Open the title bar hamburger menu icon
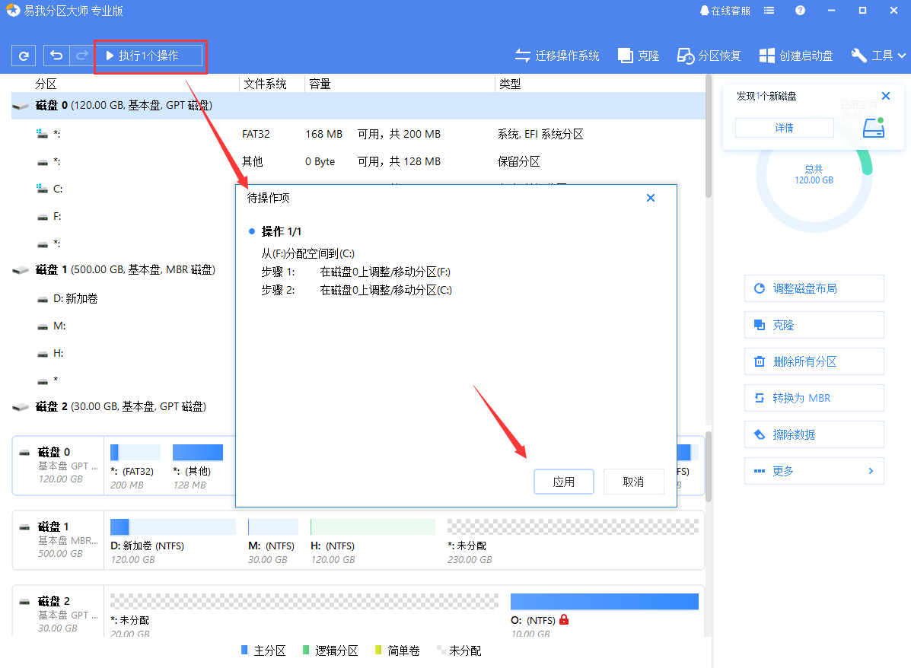The image size is (911, 668). pyautogui.click(x=769, y=11)
